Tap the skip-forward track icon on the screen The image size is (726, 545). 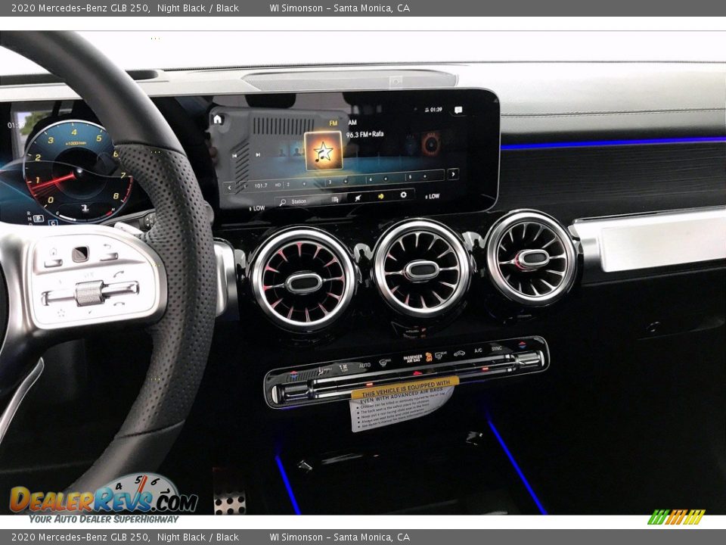click(257, 154)
